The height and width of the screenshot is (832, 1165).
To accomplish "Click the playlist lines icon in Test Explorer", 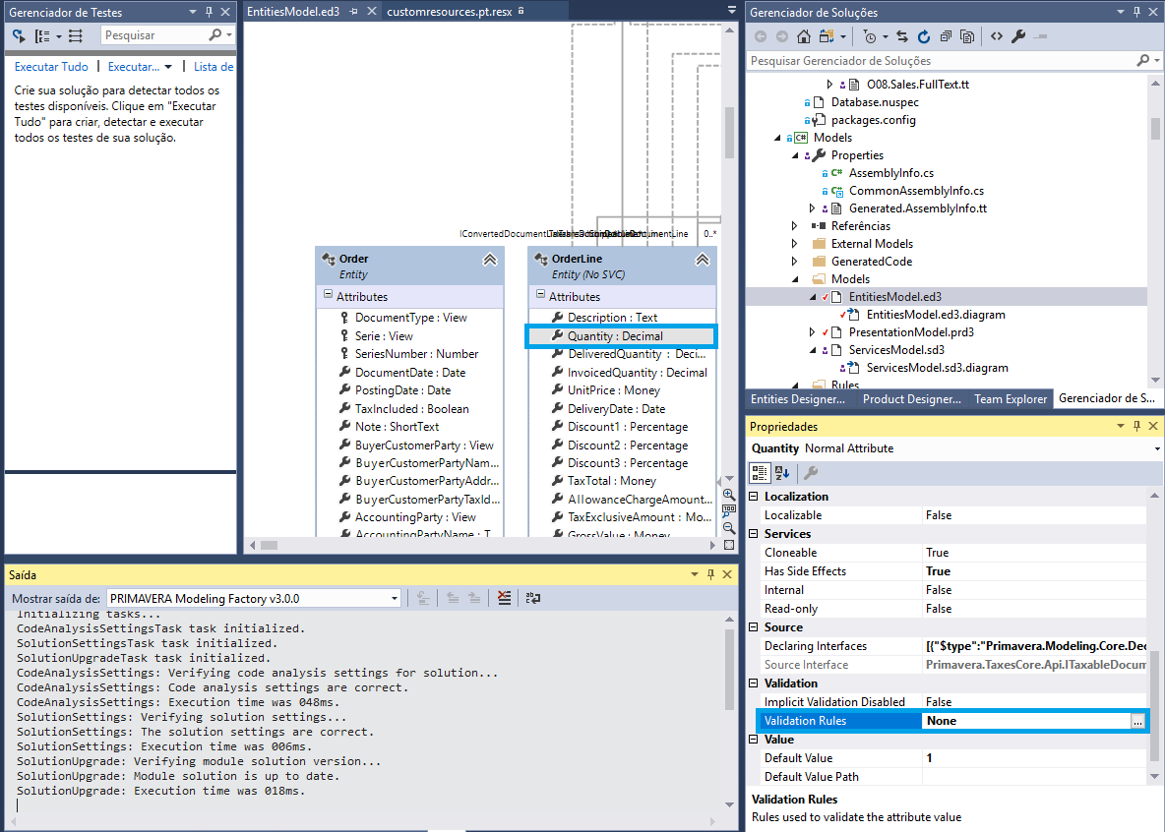I will tap(76, 35).
